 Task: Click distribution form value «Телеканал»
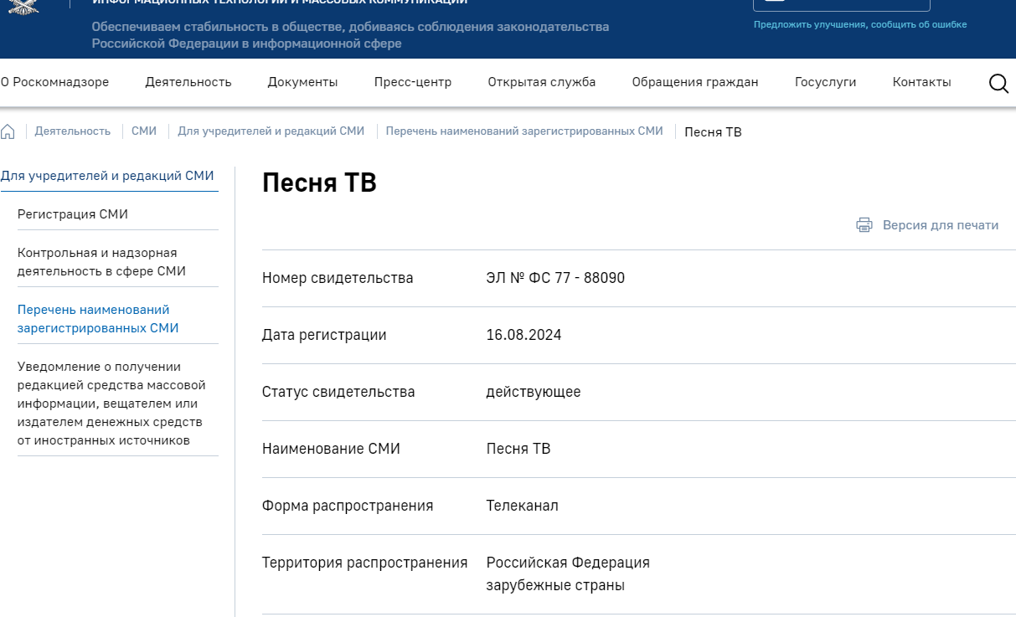pyautogui.click(x=522, y=506)
